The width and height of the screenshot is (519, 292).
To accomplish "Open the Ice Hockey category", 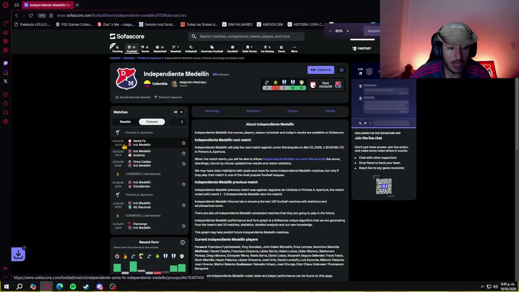I will (267, 49).
